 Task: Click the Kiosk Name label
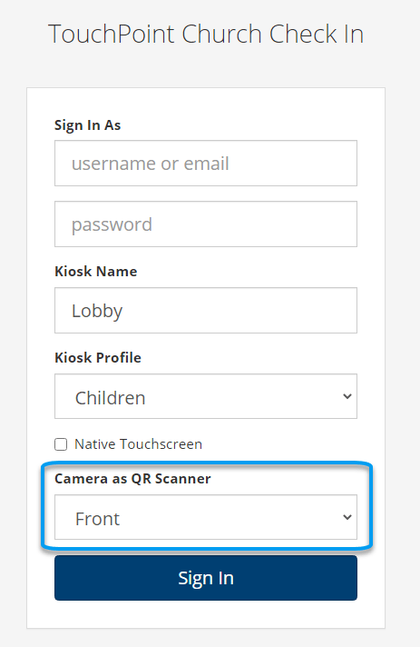point(95,271)
